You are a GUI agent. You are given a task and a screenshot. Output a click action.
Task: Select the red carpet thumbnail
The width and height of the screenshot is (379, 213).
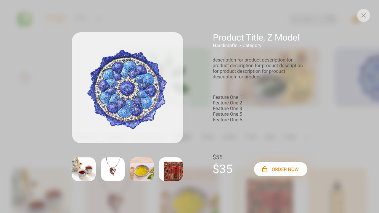click(x=171, y=169)
